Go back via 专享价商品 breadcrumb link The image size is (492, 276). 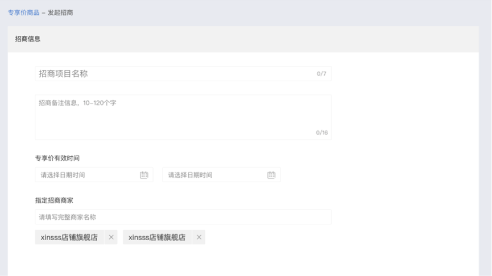click(x=23, y=12)
